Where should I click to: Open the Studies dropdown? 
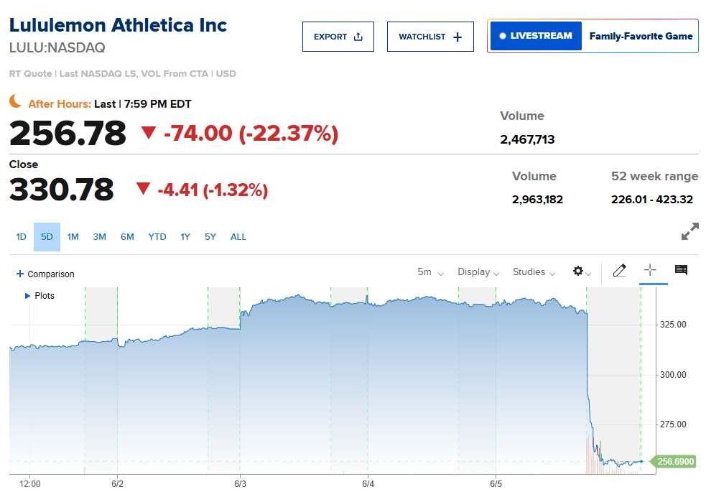coord(533,271)
